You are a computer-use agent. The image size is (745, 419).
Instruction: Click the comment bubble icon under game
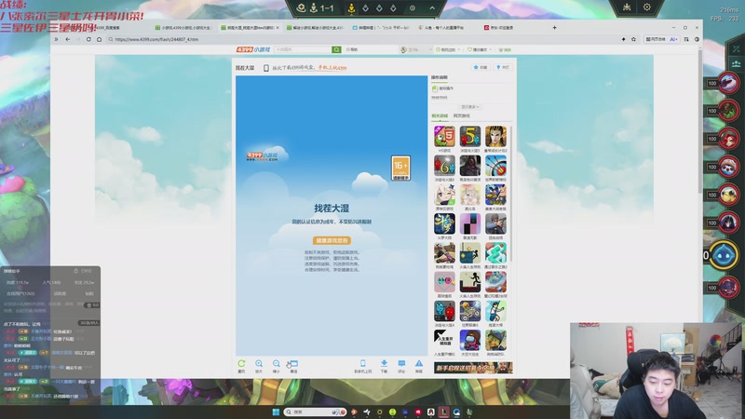click(x=401, y=364)
